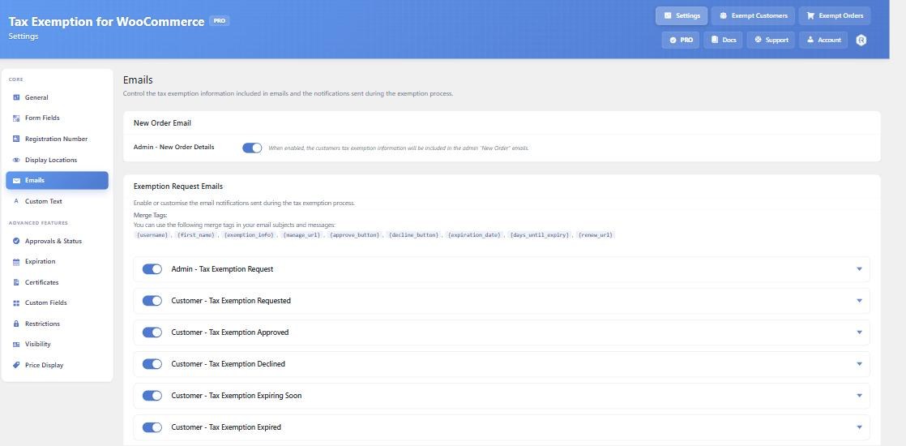Image resolution: width=906 pixels, height=446 pixels.
Task: Open the Docs button label
Action: tap(729, 40)
